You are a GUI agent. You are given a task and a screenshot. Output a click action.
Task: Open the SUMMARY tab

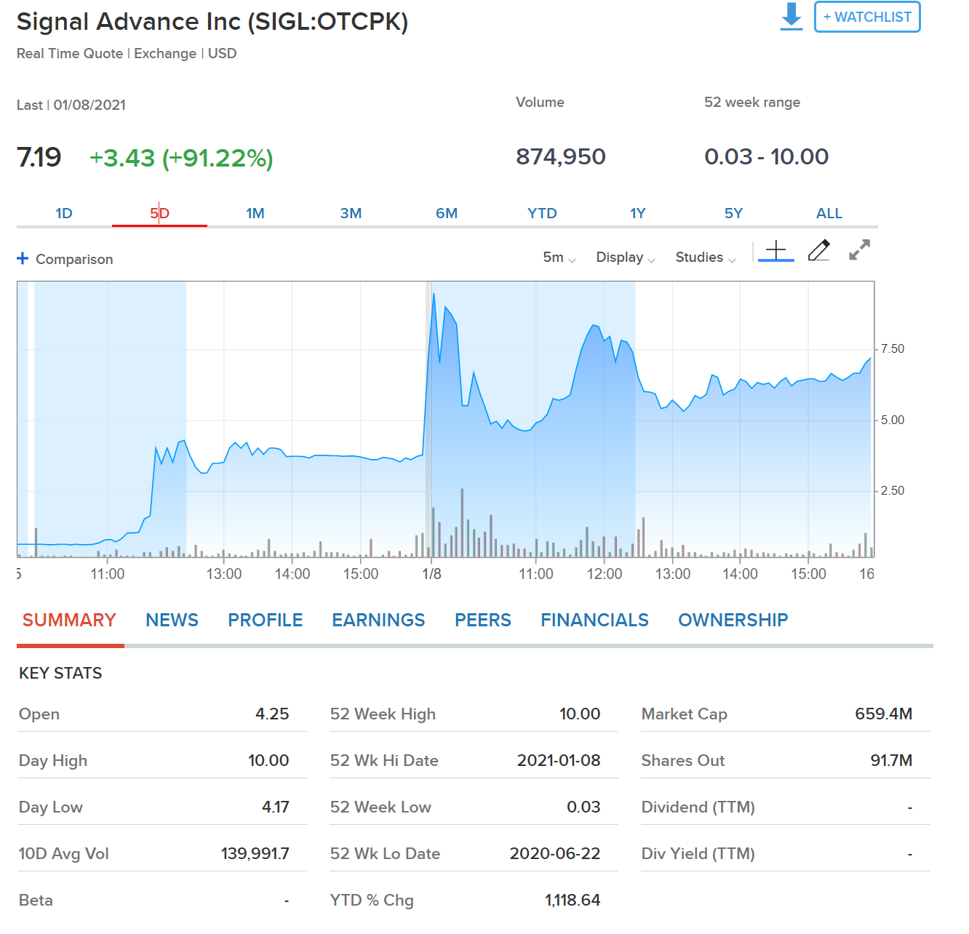pos(69,620)
